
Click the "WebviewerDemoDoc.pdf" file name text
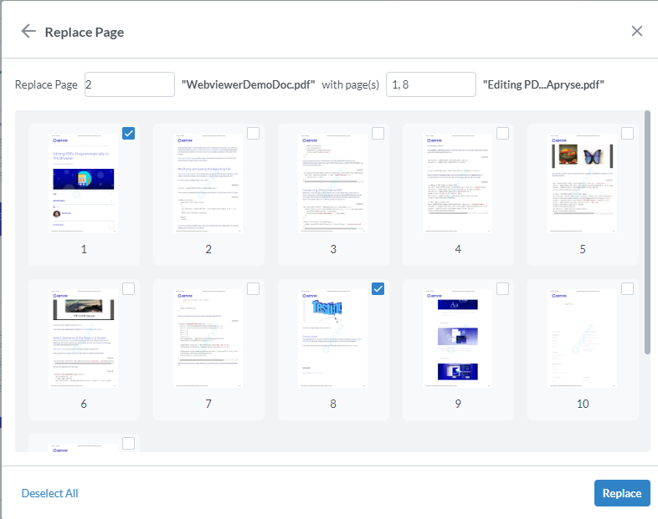pos(248,84)
